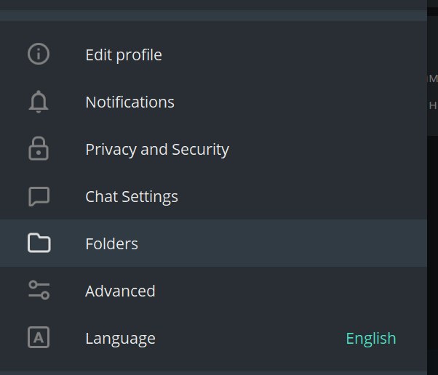Click the padlock icon for Privacy and Security
This screenshot has height=375, width=438.
(39, 148)
